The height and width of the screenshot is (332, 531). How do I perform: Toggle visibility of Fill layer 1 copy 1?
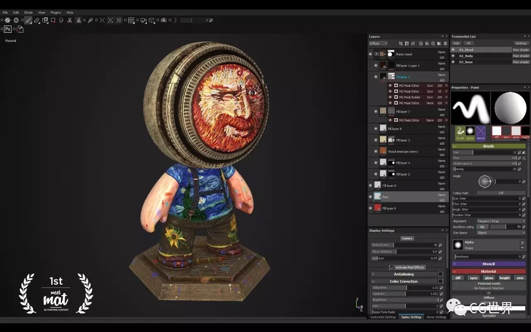point(376,65)
